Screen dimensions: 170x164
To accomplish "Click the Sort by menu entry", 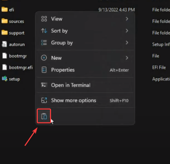I will pos(59,31).
